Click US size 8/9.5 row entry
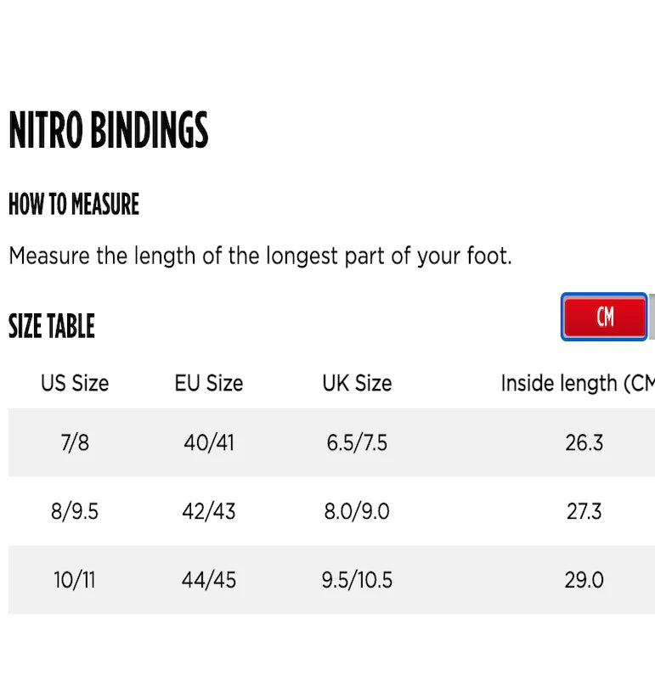Viewport: 655px width, 681px height. pyautogui.click(x=75, y=511)
